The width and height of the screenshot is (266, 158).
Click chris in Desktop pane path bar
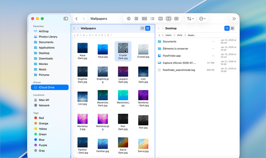click(179, 35)
